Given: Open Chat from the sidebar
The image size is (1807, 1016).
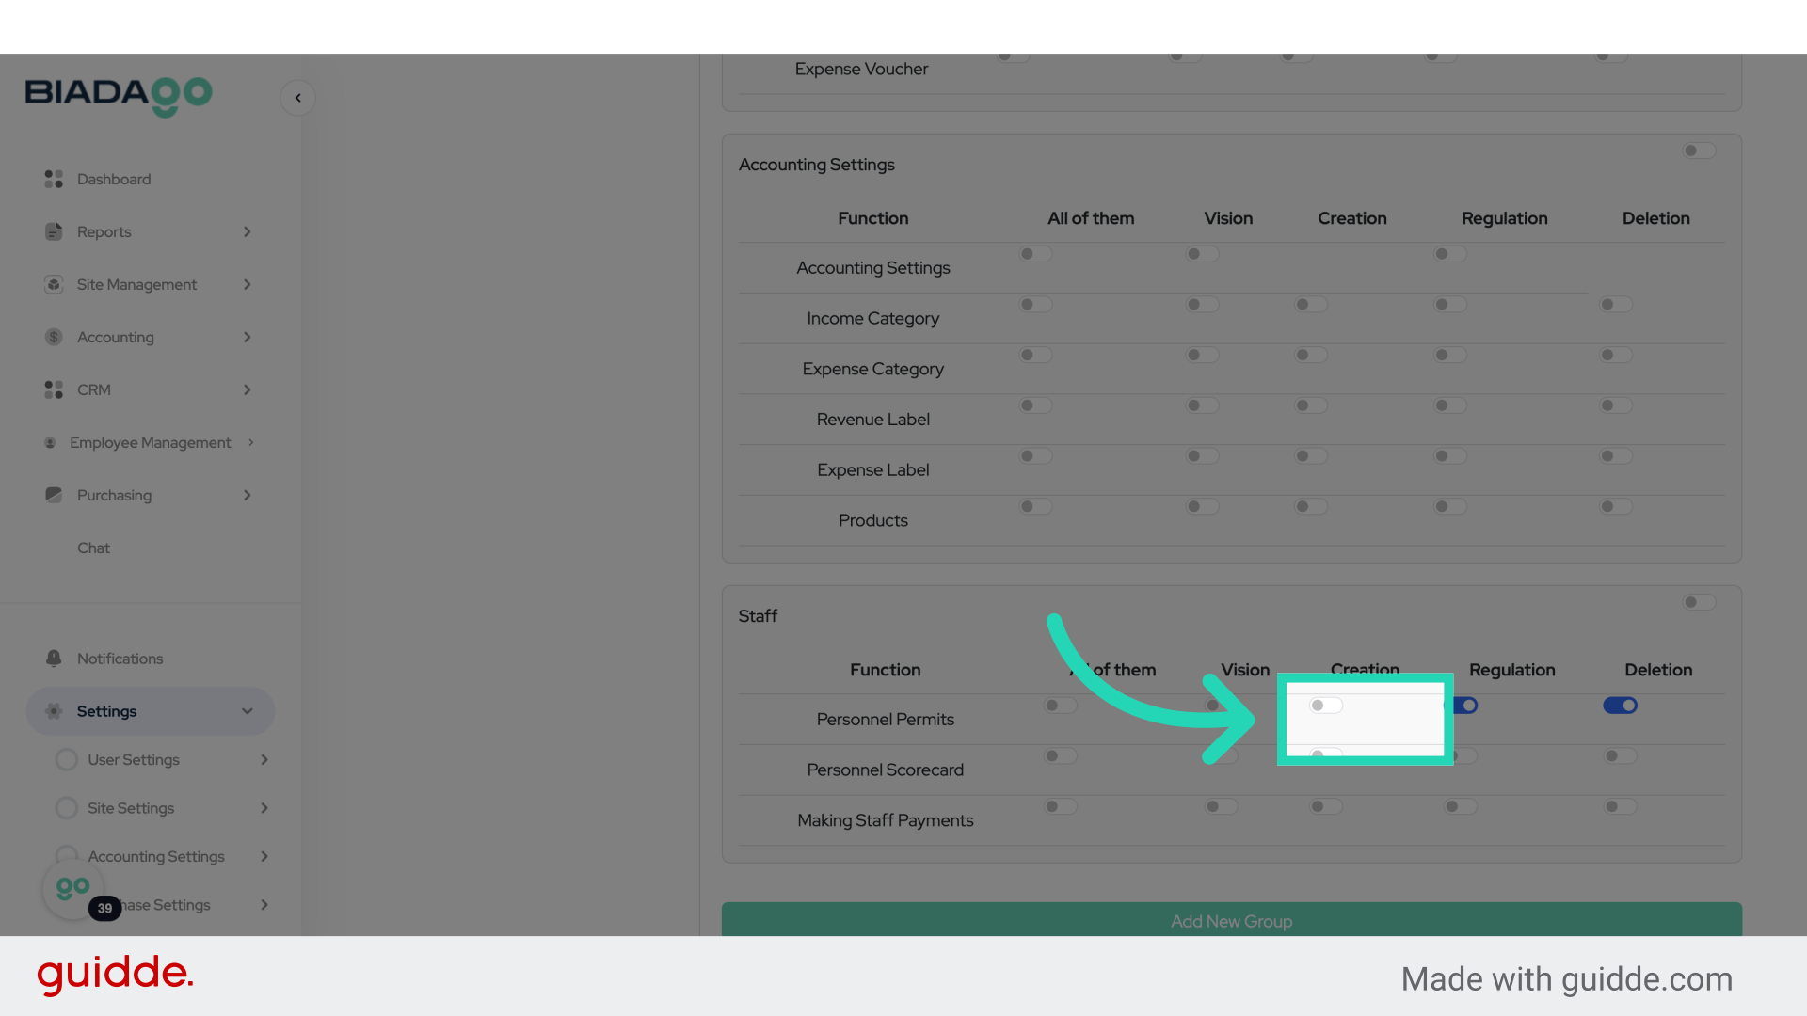Looking at the screenshot, I should [93, 548].
